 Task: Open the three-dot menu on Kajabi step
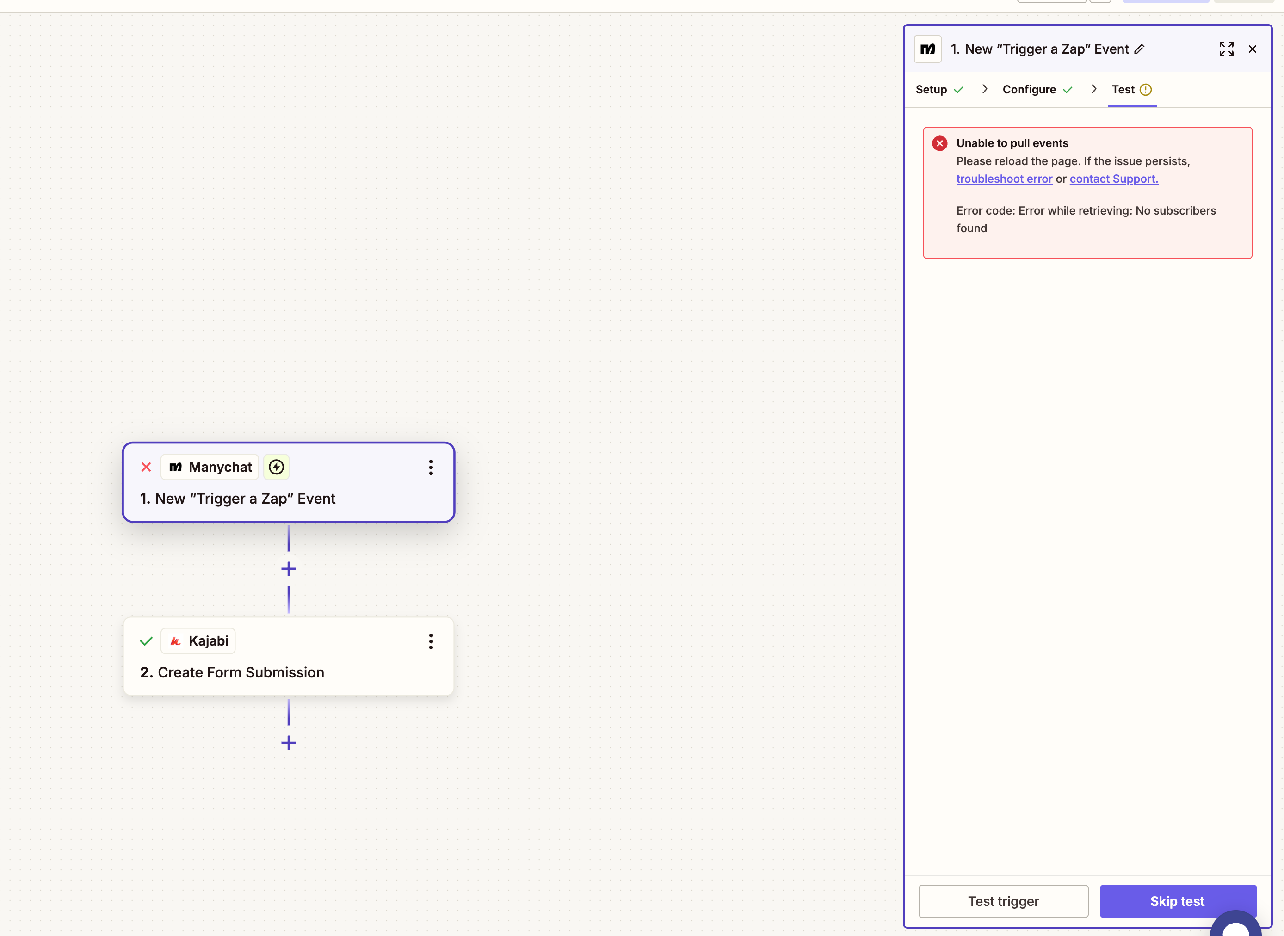click(431, 641)
